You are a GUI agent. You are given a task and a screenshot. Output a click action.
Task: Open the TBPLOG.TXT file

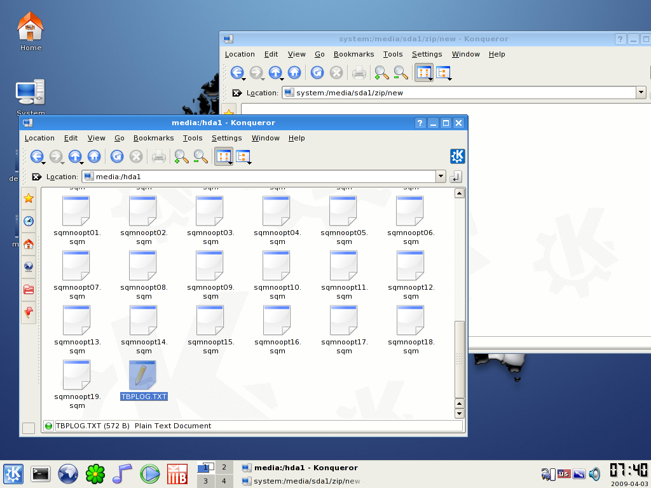click(x=142, y=375)
